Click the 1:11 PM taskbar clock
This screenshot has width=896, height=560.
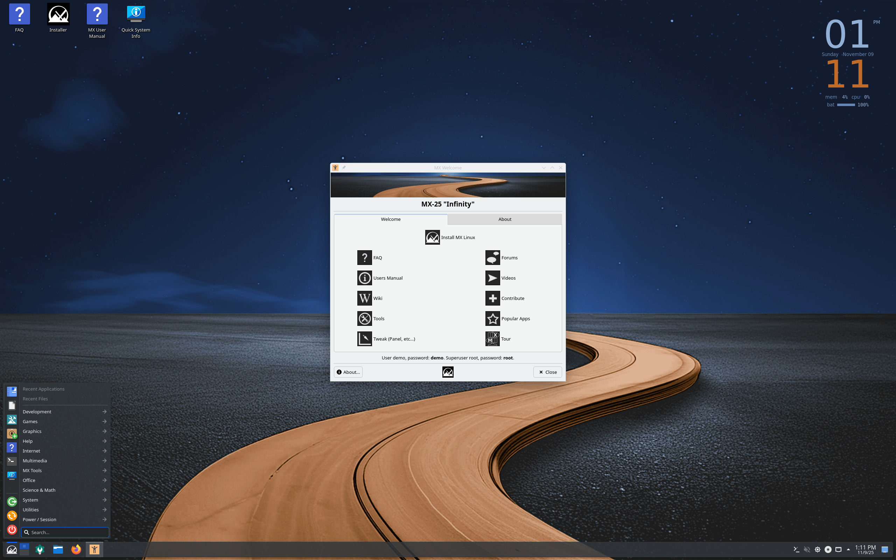[865, 549]
